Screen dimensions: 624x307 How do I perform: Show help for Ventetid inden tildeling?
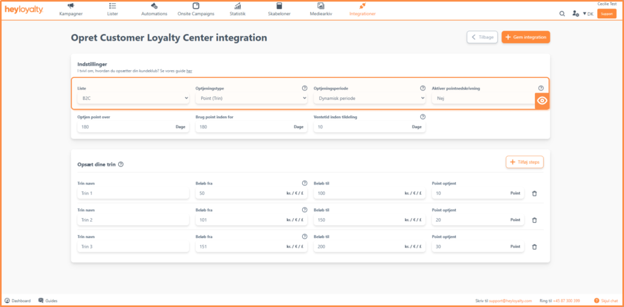click(x=423, y=117)
